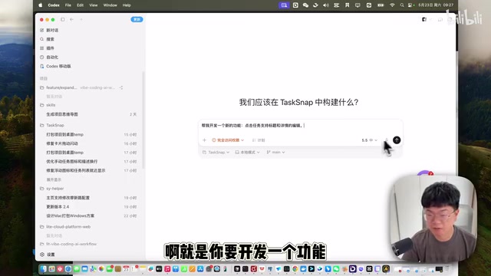Viewport: 491px width, 276px height.
Task: Click the sidebar vertical scrollbar
Action: coord(143,120)
